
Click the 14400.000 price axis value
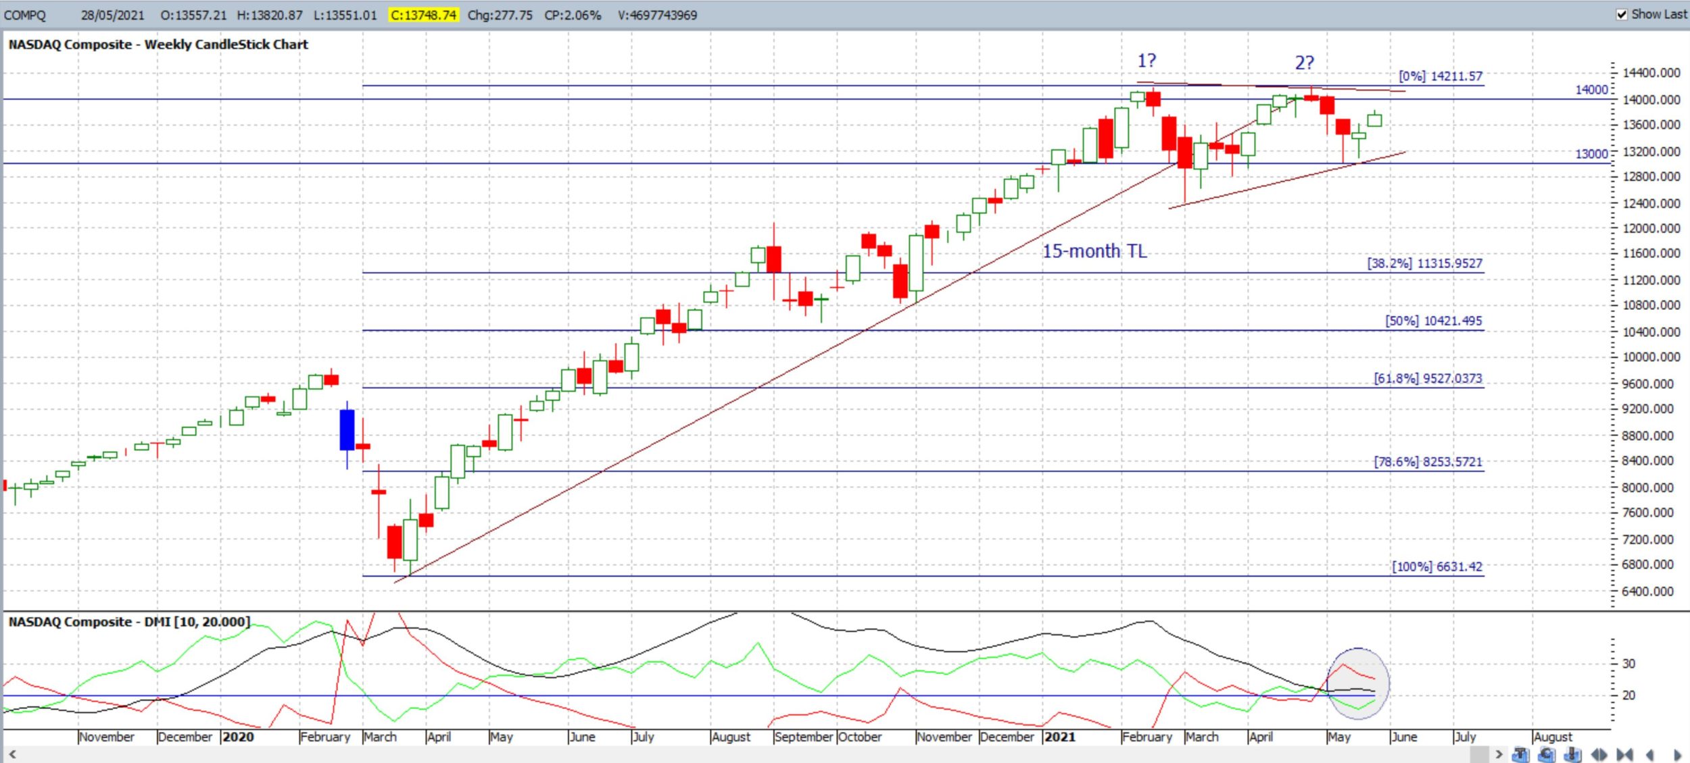[1651, 73]
